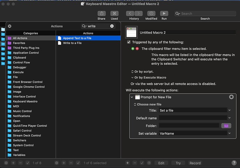Select Third Party Plug Ins category
The height and width of the screenshot is (168, 240).
point(31,48)
